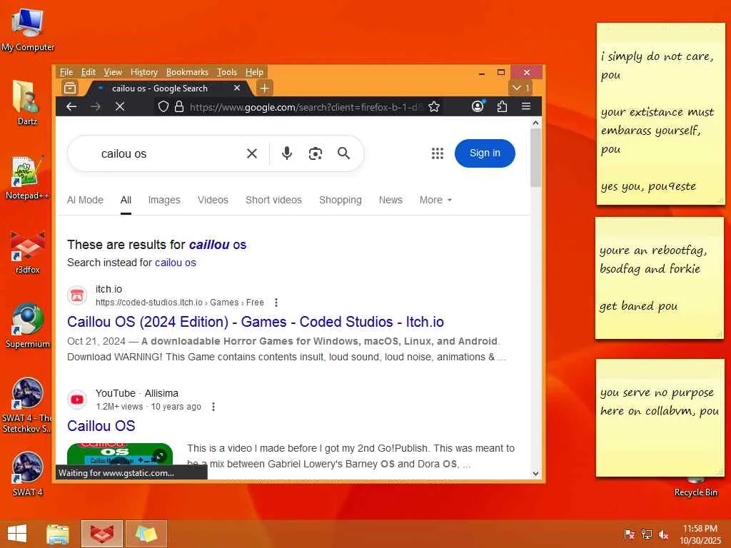Click the itch.io site favicon

[x=77, y=295]
